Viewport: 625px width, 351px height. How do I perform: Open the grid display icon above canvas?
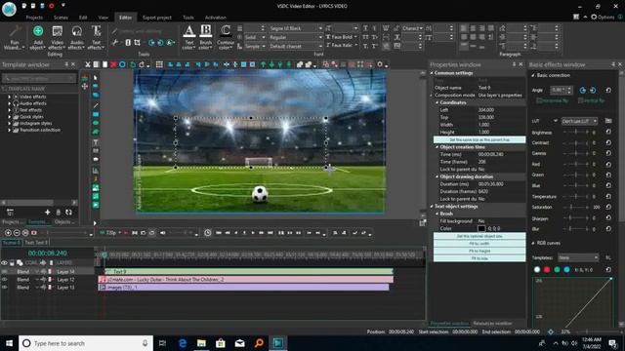[x=159, y=64]
